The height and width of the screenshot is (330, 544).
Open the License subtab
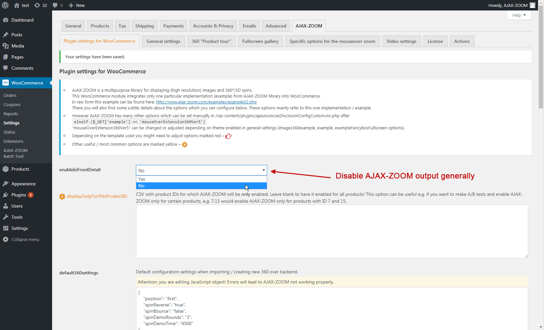pos(435,41)
